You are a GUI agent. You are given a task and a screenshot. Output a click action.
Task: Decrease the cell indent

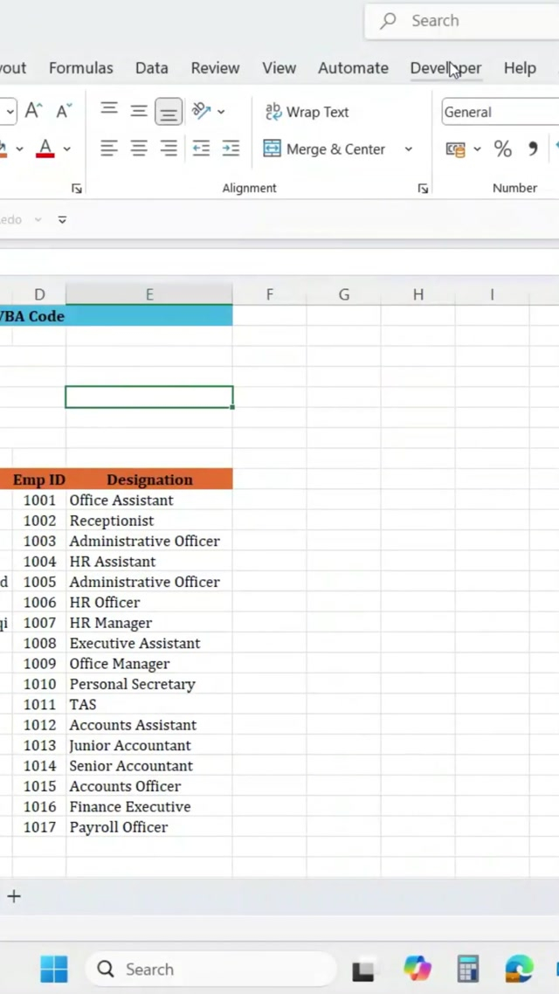coord(201,148)
